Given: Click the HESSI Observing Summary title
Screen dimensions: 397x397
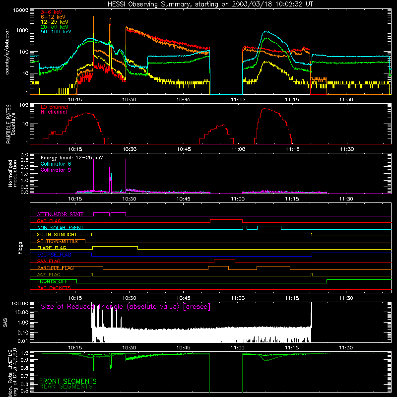Looking at the screenshot, I should coord(210,4).
